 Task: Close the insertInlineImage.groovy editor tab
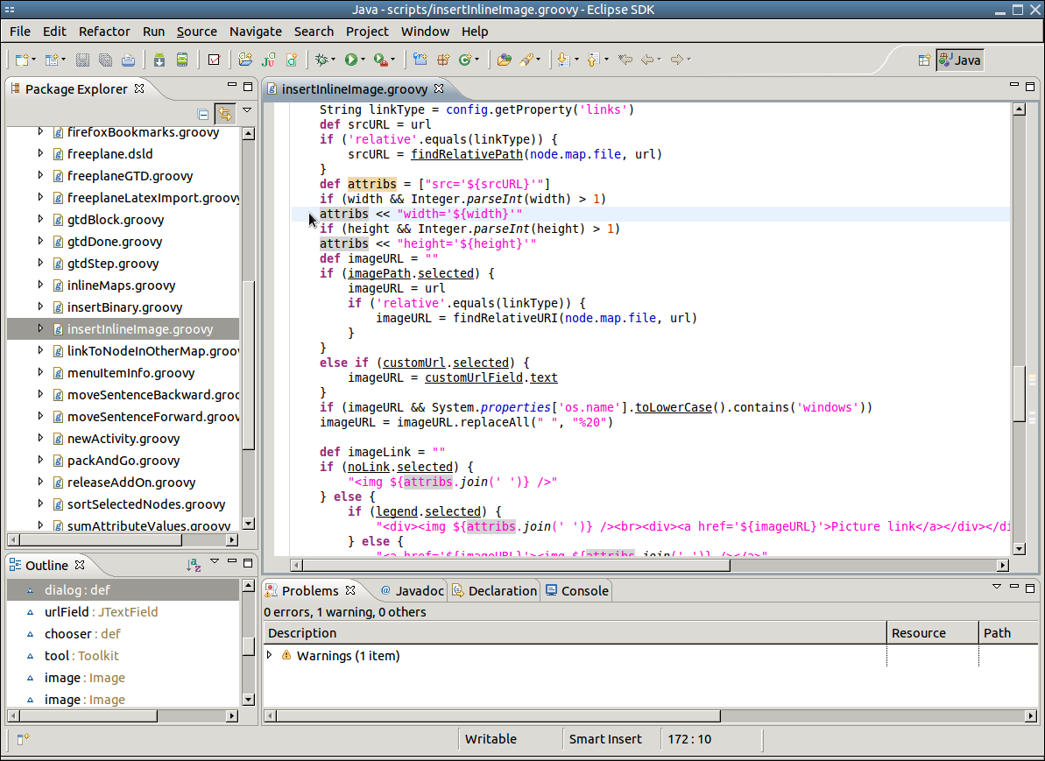click(440, 88)
